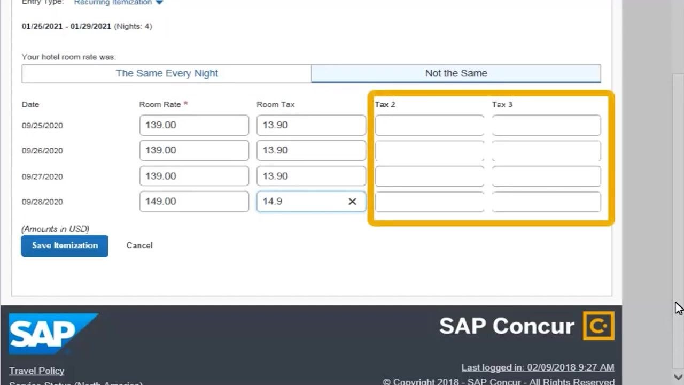Open the Travel Policy link
The height and width of the screenshot is (385, 684).
click(x=36, y=371)
